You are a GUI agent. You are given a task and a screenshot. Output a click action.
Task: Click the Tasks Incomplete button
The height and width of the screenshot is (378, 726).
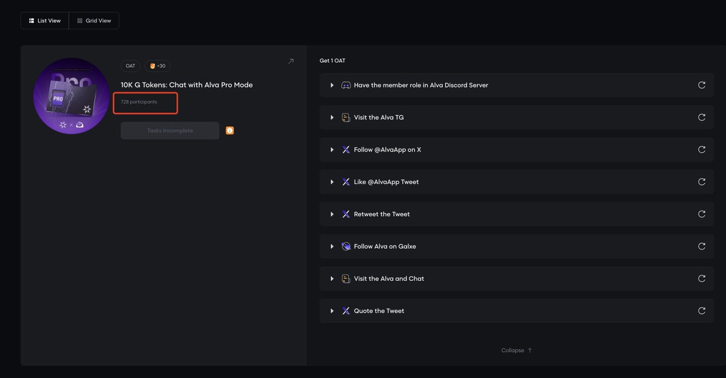170,130
